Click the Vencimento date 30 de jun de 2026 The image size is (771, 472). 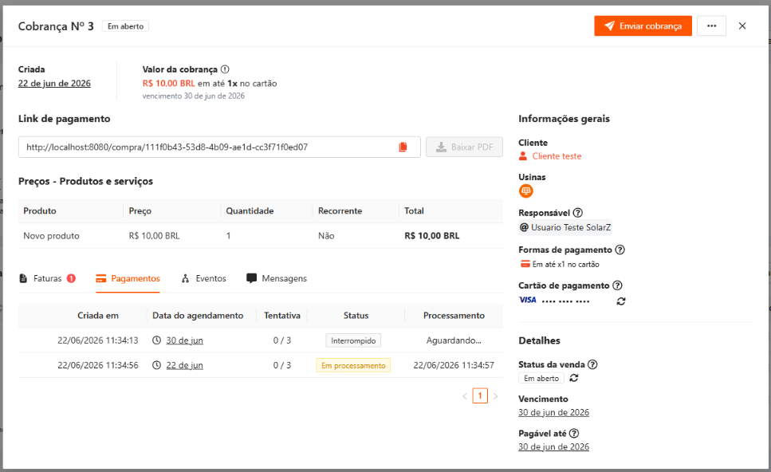click(x=553, y=412)
